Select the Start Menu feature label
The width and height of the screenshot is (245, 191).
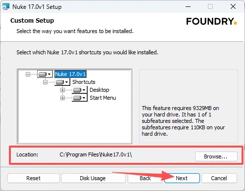(x=103, y=98)
